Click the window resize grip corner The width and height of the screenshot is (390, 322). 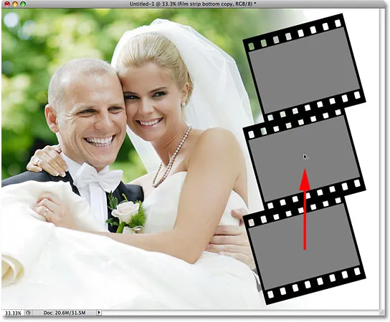382,313
